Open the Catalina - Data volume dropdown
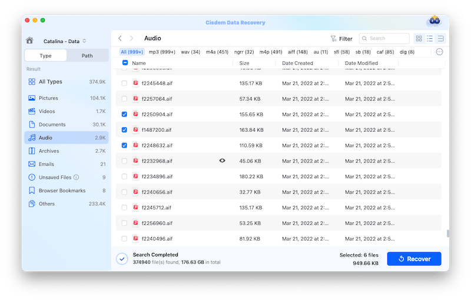Image resolution: width=471 pixels, height=300 pixels. click(x=65, y=41)
